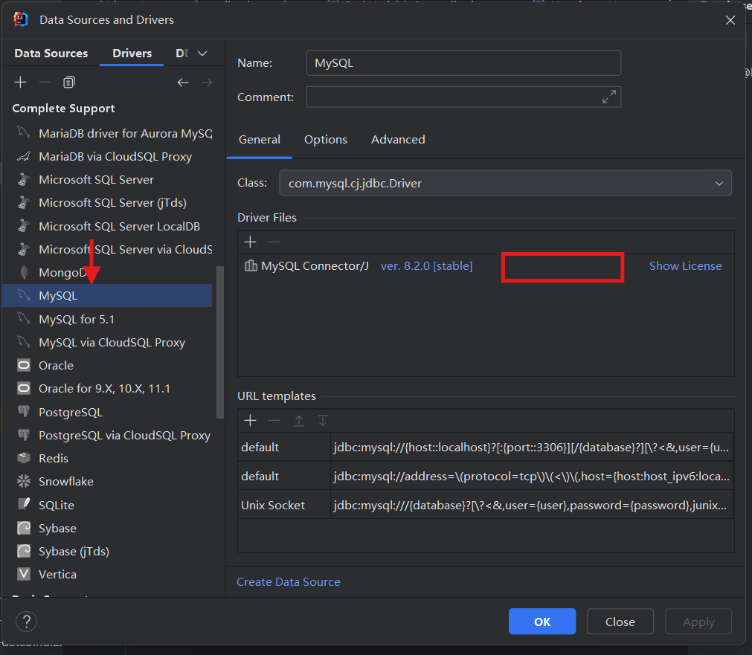Select the General tab
The height and width of the screenshot is (655, 752).
pyautogui.click(x=260, y=140)
